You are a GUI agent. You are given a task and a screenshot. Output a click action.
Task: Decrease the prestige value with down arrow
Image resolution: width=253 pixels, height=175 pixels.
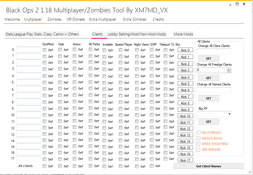[x=229, y=71]
